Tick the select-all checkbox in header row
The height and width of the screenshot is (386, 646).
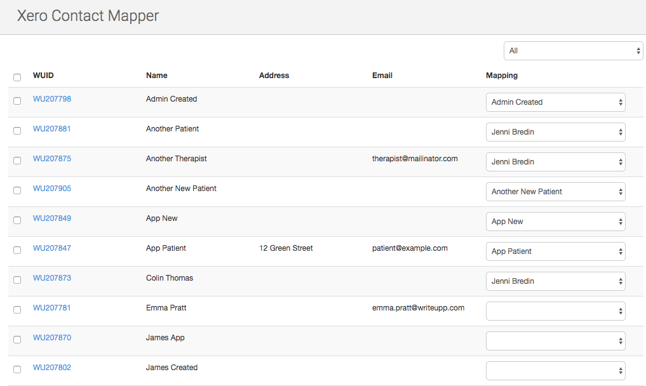(17, 77)
